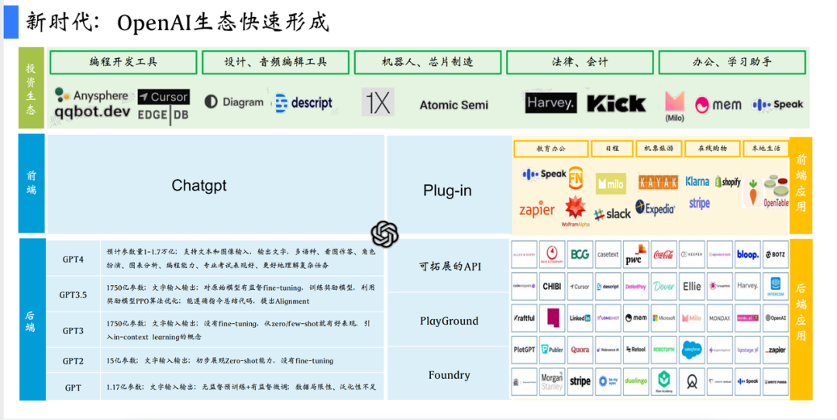Click the Kick logo
The width and height of the screenshot is (837, 420).
click(x=617, y=104)
